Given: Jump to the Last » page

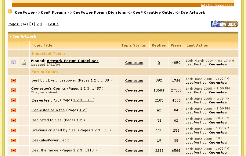Looking at the screenshot, I should (x=53, y=24).
